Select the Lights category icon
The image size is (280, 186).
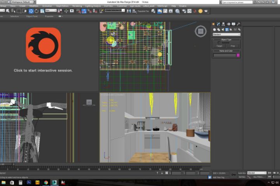point(222,29)
